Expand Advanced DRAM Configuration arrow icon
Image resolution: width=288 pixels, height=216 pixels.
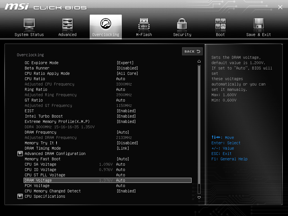point(20,154)
